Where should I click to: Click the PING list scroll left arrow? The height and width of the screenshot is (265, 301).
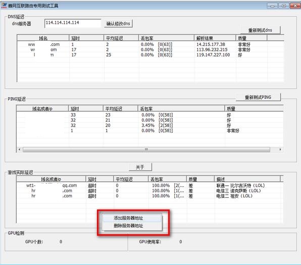point(19,149)
